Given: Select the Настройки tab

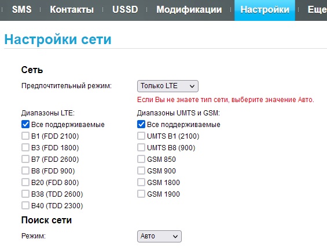Looking at the screenshot, I should pyautogui.click(x=264, y=10).
